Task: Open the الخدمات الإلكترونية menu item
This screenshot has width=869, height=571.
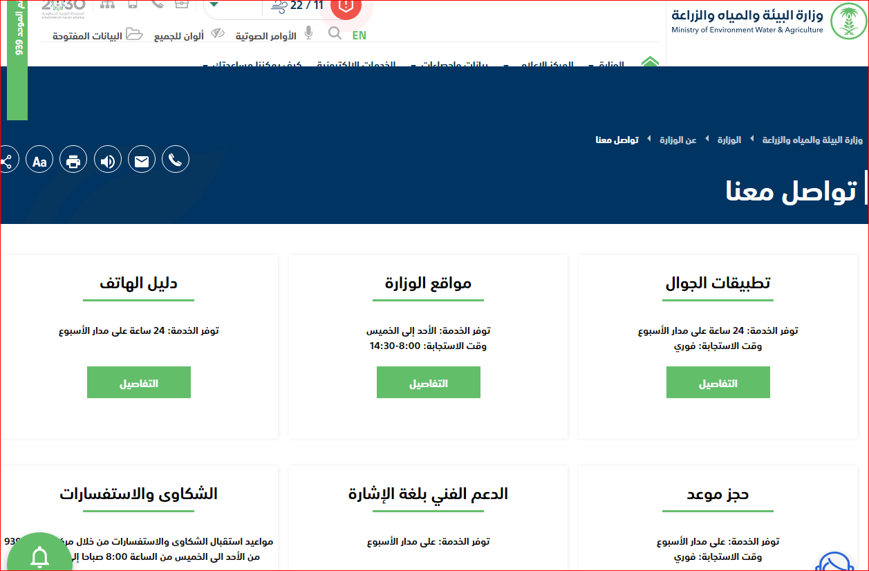Action: click(x=356, y=65)
